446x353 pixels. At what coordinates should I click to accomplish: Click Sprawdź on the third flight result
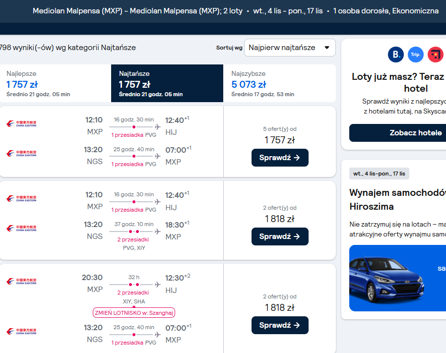pyautogui.click(x=280, y=325)
